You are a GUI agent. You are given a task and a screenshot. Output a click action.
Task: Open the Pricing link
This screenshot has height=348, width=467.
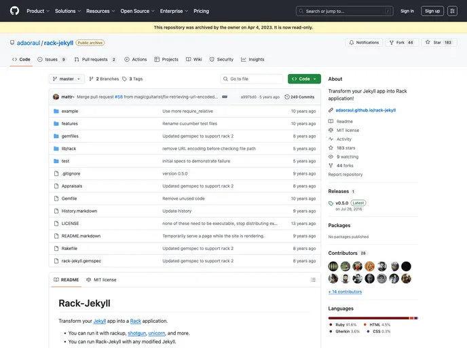[202, 11]
